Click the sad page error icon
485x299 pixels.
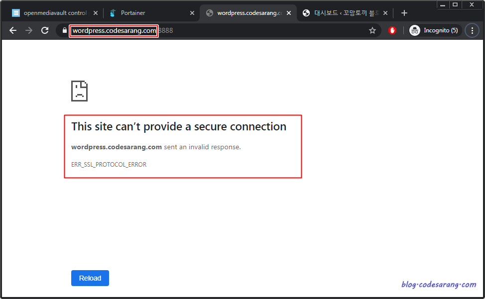click(x=80, y=91)
